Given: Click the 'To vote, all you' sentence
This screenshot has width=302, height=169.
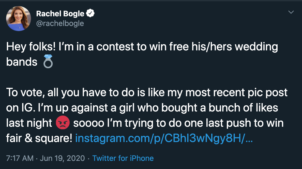Looking at the screenshot, I should (43, 93).
